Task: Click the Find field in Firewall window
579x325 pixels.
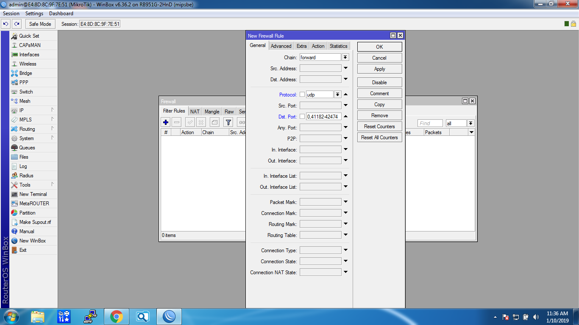Action: 430,123
